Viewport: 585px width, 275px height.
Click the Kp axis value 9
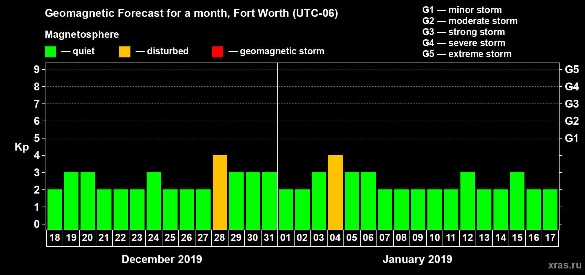coord(36,69)
